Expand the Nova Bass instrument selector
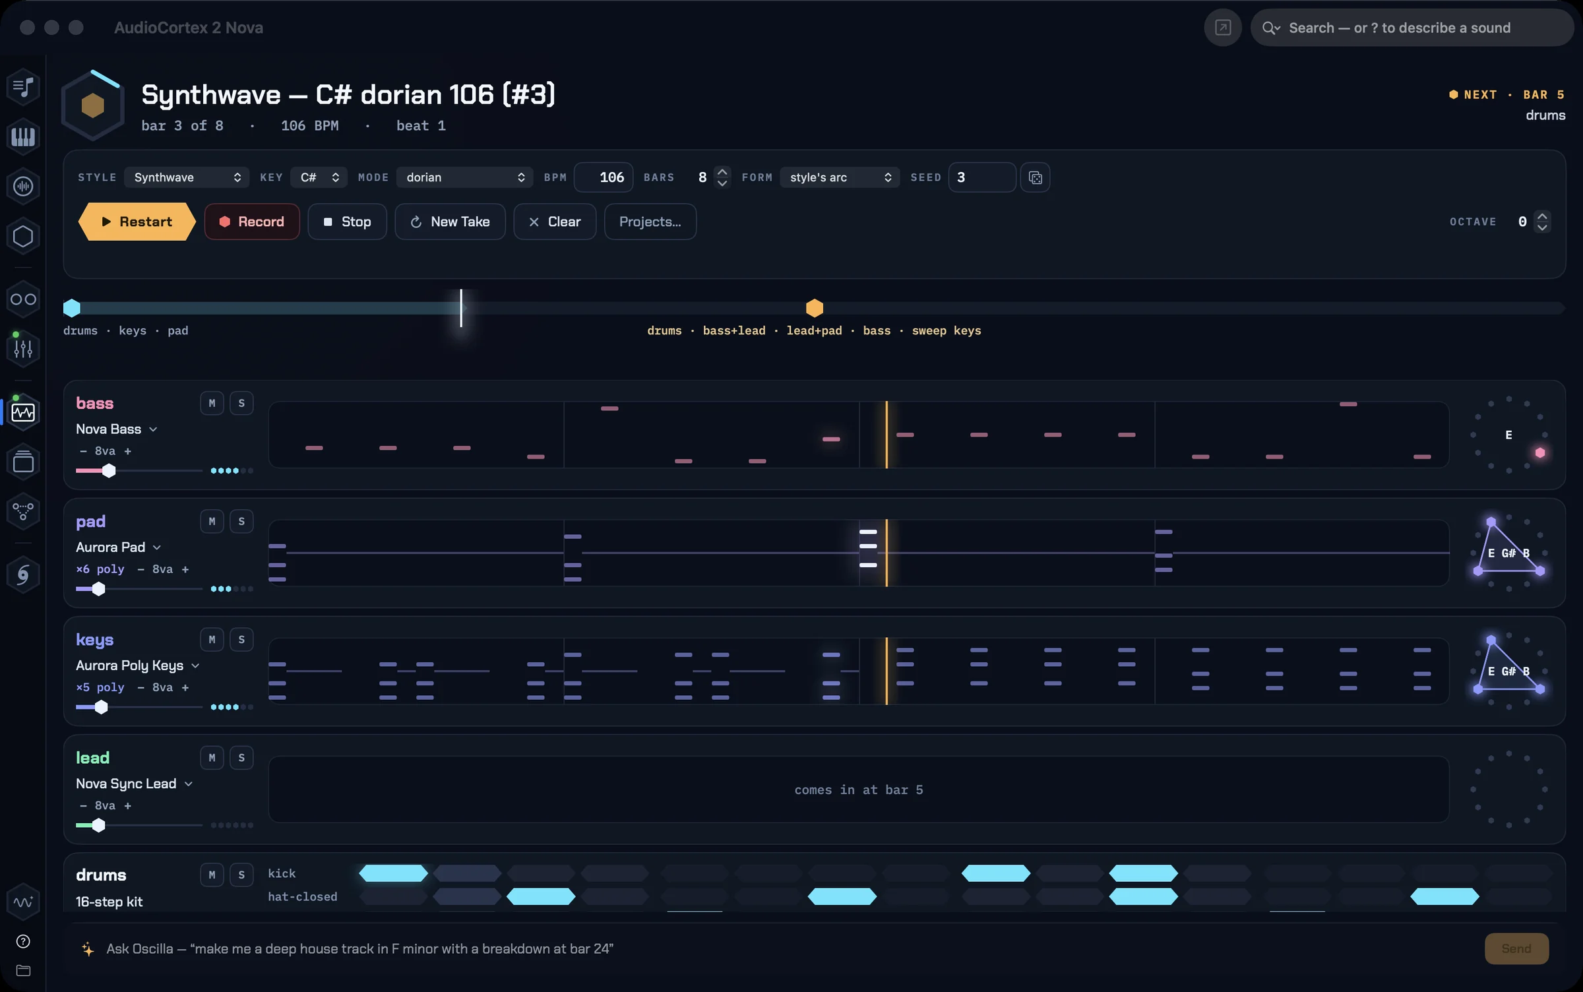Viewport: 1583px width, 992px height. pos(117,429)
